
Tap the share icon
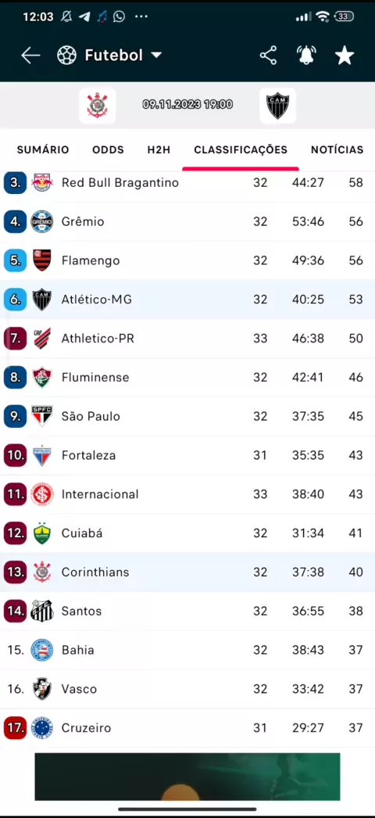[x=268, y=56]
